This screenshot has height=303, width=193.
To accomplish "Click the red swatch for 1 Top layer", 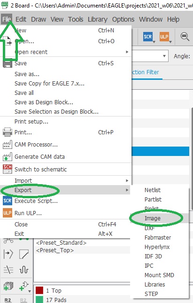I will point(39,290).
